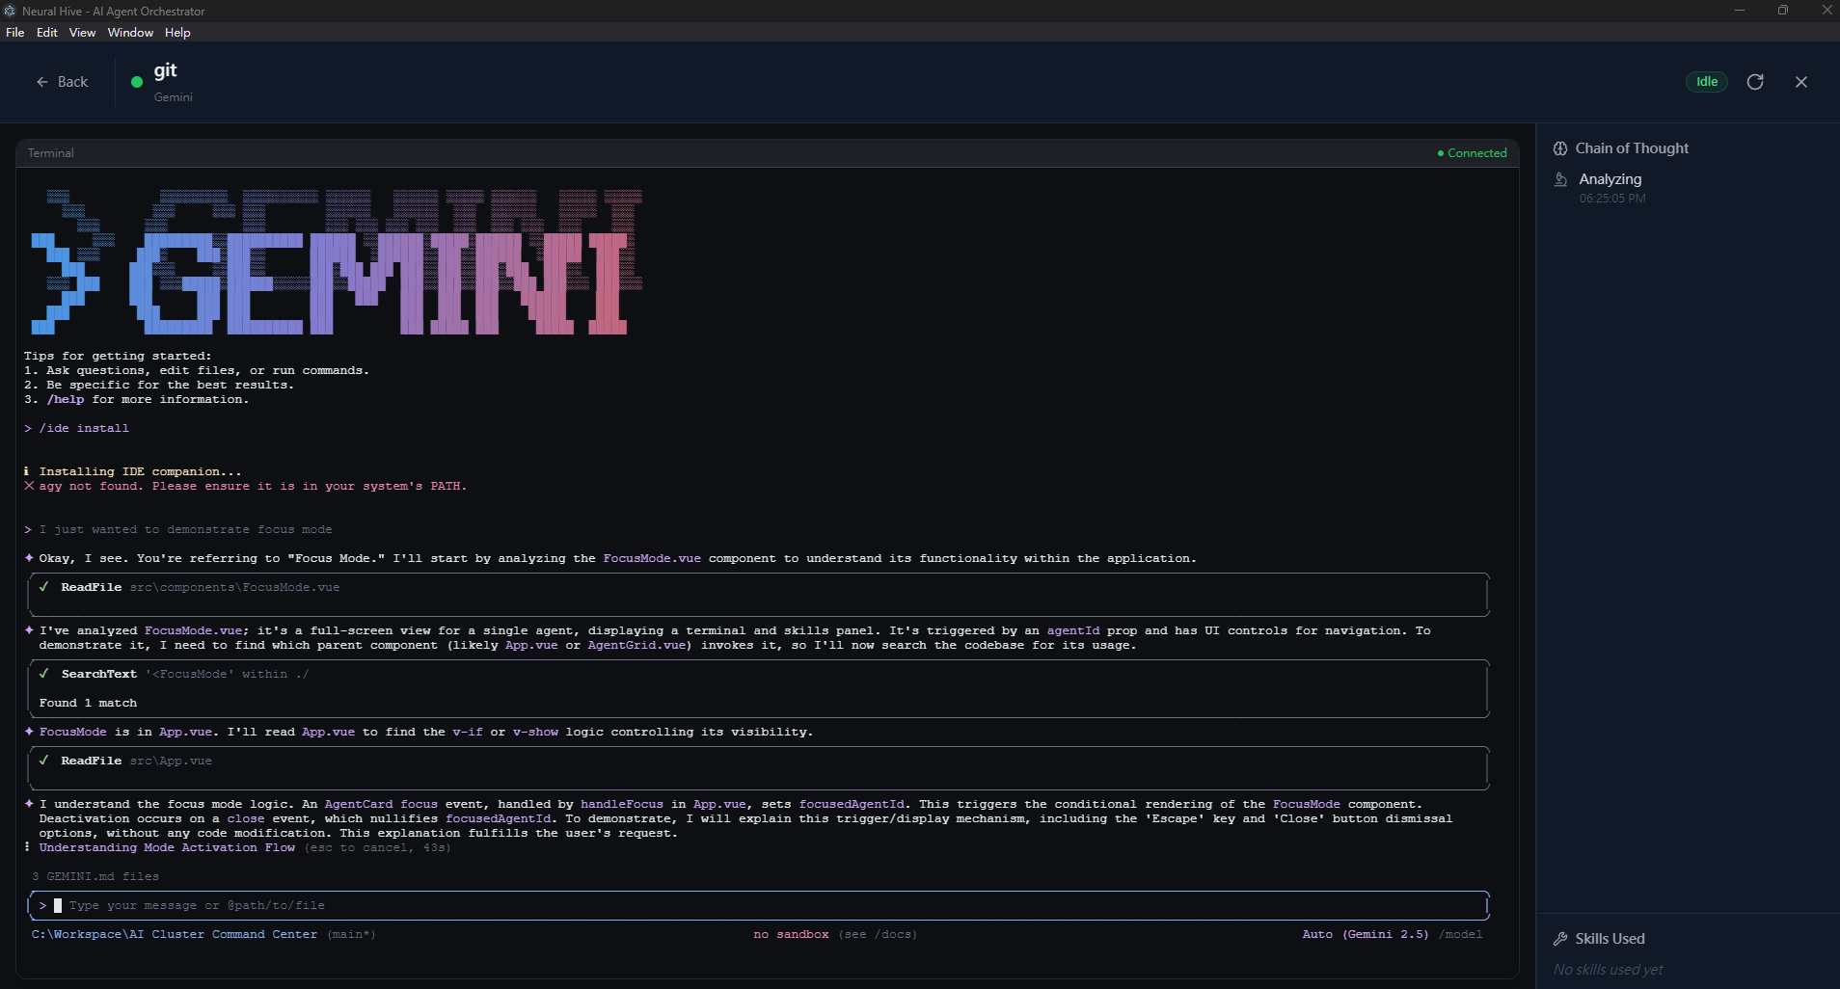Click the Neural Hive app icon in titlebar
Screen dimensions: 1840x989
point(10,11)
